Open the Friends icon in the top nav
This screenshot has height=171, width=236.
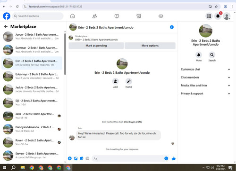[x=94, y=16]
